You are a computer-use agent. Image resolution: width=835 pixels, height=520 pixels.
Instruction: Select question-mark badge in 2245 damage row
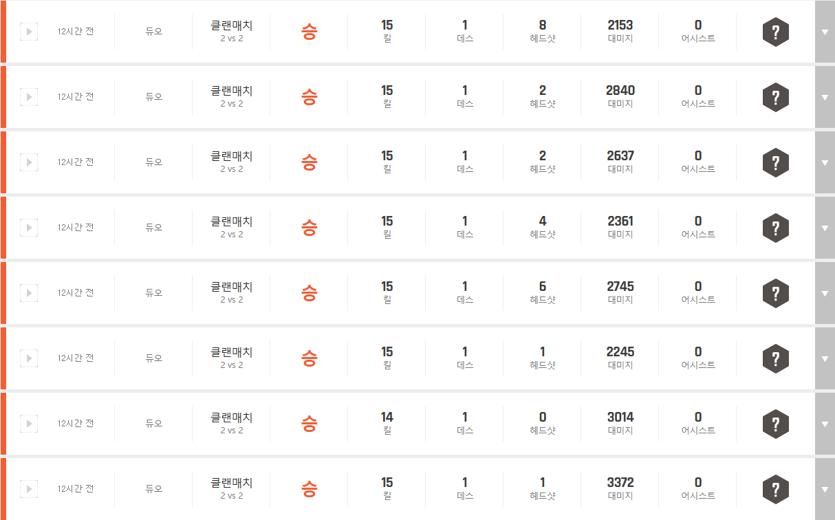pos(775,359)
